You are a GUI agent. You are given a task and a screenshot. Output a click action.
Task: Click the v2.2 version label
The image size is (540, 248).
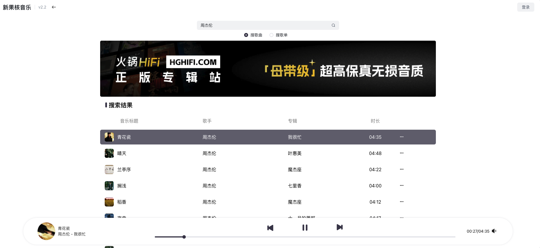(x=42, y=7)
